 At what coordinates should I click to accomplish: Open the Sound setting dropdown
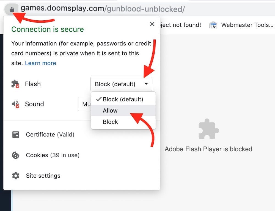84,104
